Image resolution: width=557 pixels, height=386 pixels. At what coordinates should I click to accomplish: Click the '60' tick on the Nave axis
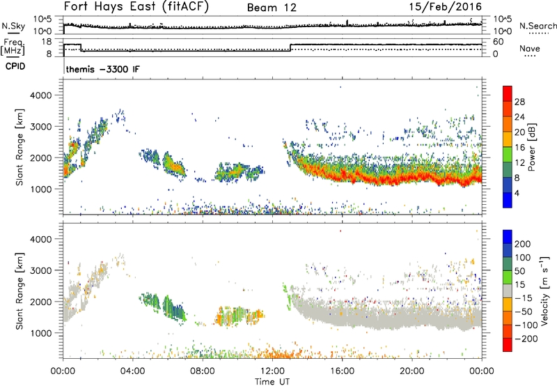(499, 42)
